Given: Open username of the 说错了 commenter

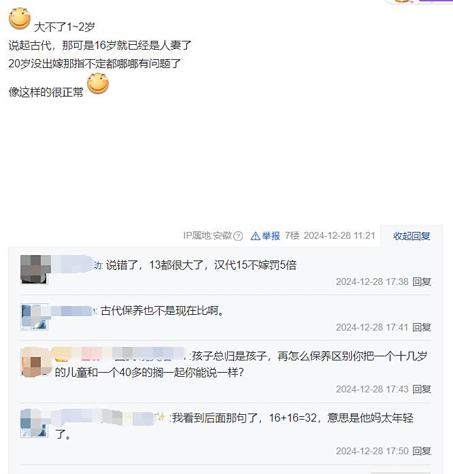Looking at the screenshot, I should click(77, 265).
